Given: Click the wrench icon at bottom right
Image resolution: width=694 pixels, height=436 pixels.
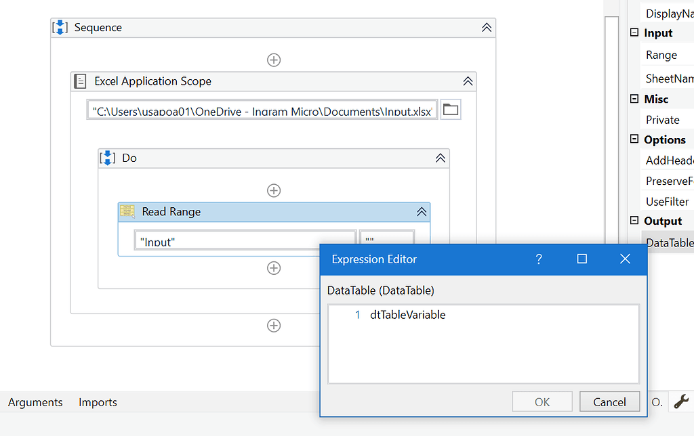Looking at the screenshot, I should click(682, 401).
